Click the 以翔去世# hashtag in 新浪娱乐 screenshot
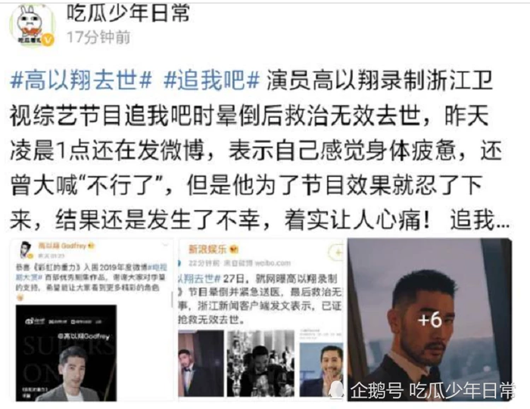Viewport: 530px width, 409px height. point(199,278)
